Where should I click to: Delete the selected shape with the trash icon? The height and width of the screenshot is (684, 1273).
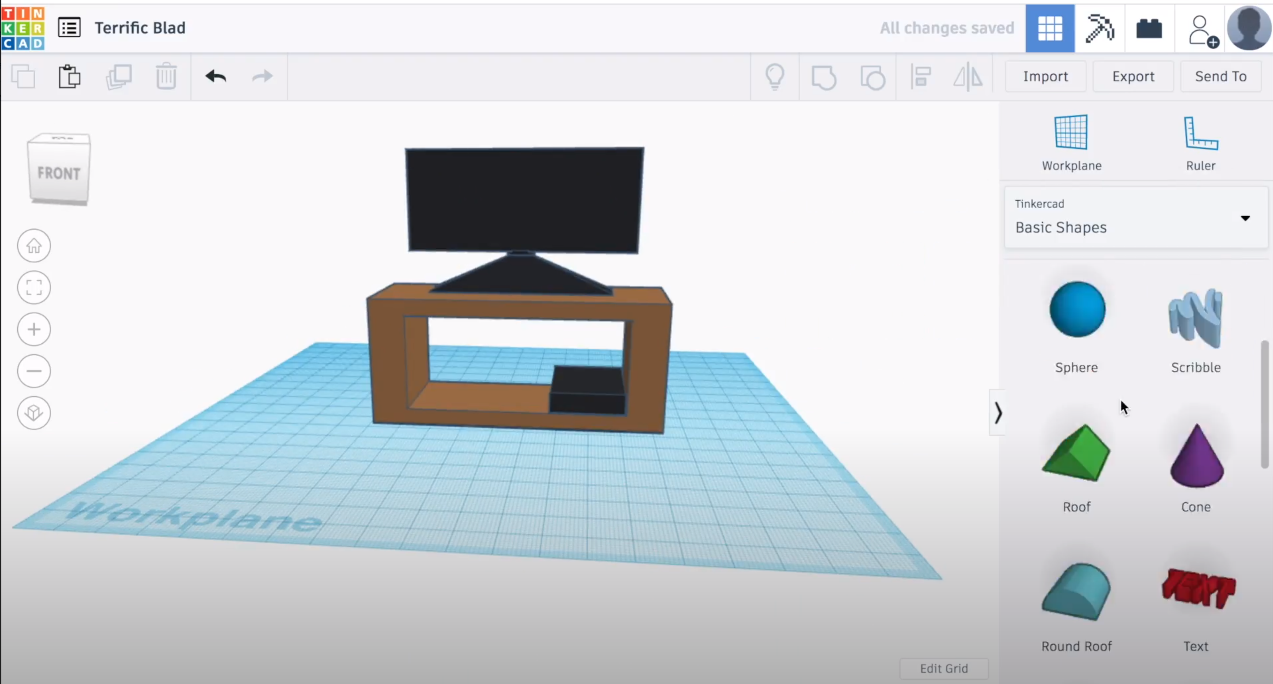click(x=166, y=76)
